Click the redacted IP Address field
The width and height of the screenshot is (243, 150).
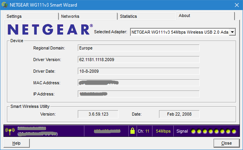click(139, 94)
